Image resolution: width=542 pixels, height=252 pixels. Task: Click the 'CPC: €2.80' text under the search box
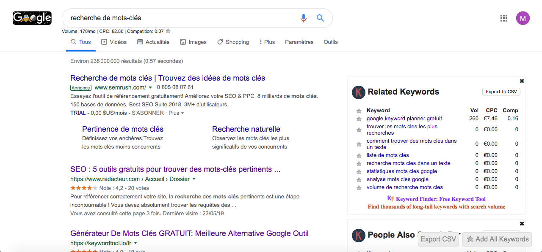click(111, 31)
